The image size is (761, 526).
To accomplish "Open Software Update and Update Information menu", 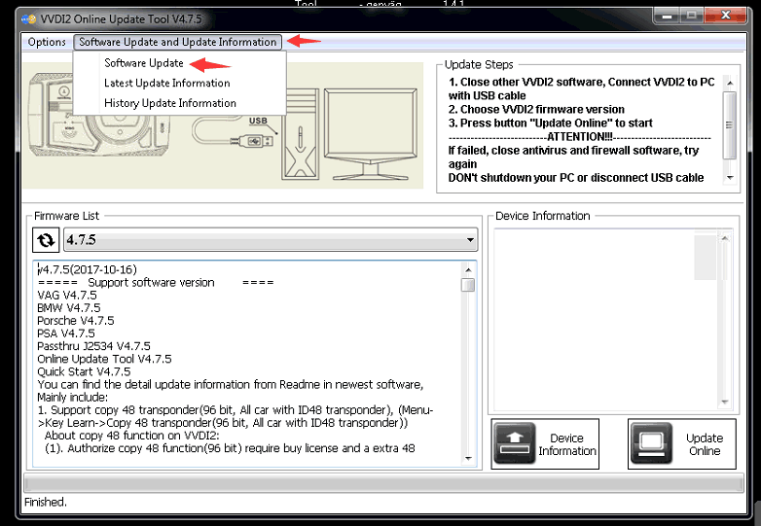I will [178, 42].
